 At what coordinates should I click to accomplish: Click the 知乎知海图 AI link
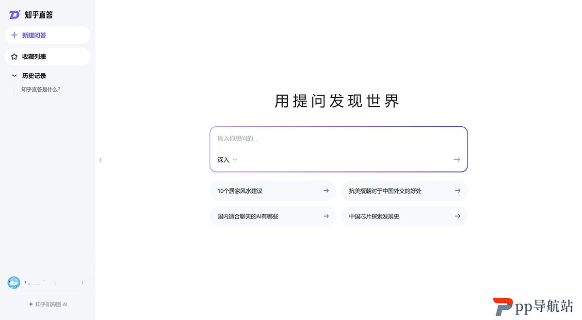tap(48, 304)
